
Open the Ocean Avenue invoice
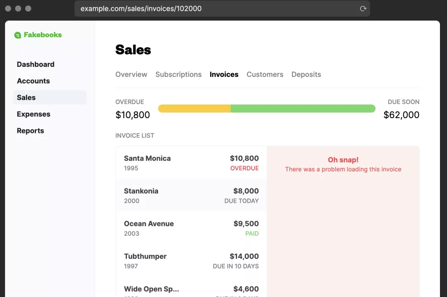[x=191, y=228]
